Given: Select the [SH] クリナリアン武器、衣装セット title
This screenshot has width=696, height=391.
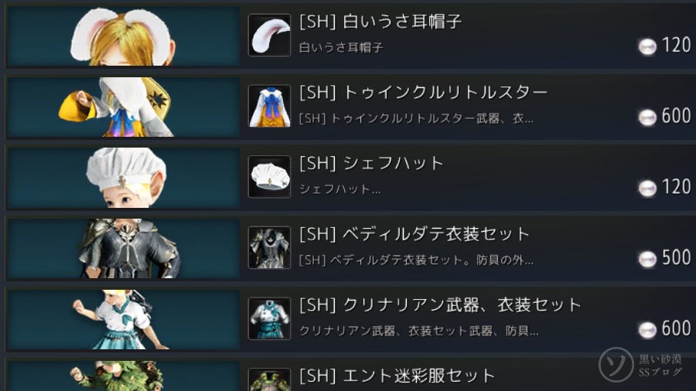Looking at the screenshot, I should point(440,305).
